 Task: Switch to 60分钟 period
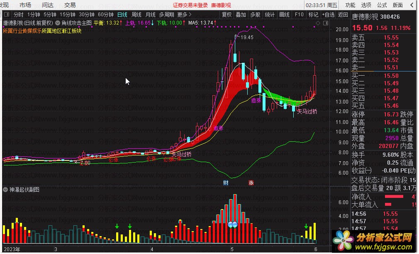[105, 15]
